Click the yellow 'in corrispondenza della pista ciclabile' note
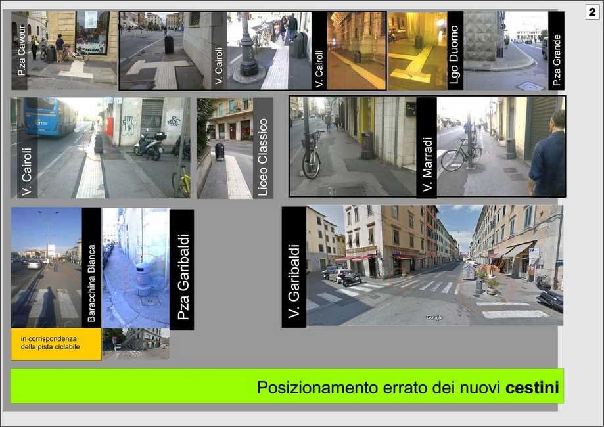The width and height of the screenshot is (604, 427). coord(56,344)
